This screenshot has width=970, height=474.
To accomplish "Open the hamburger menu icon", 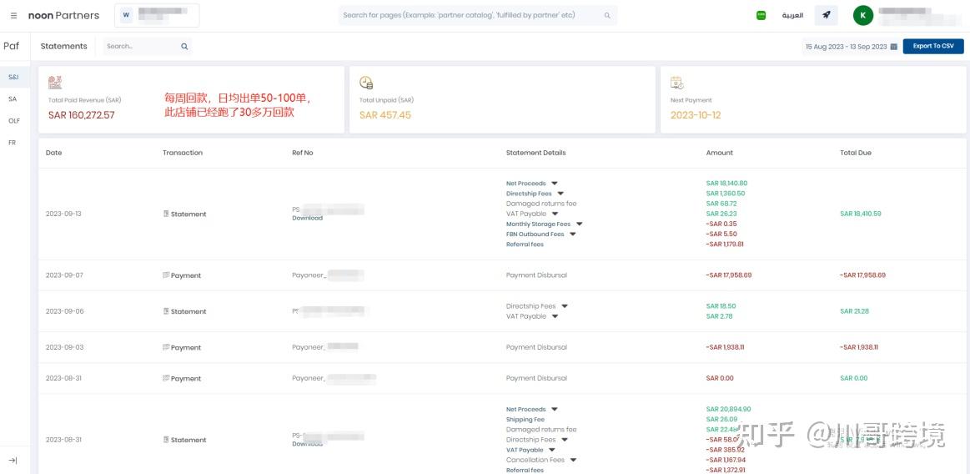I will coord(13,16).
